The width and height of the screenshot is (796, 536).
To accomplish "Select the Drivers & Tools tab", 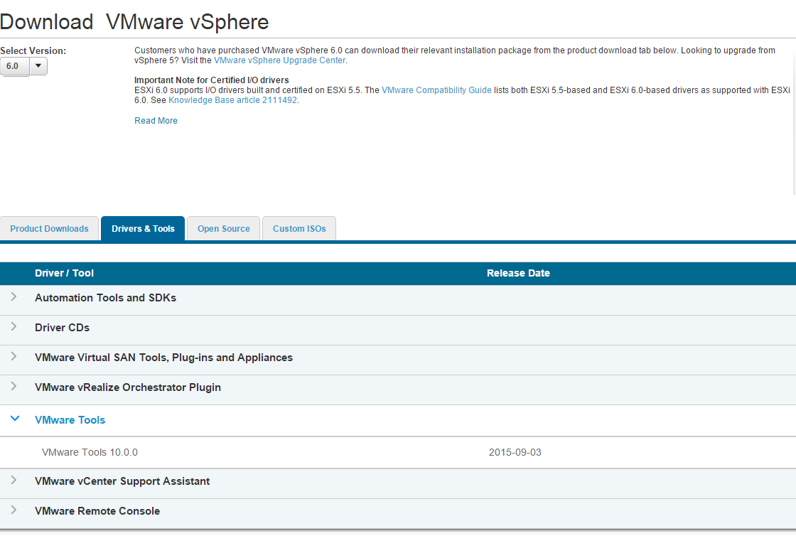I will pos(143,229).
